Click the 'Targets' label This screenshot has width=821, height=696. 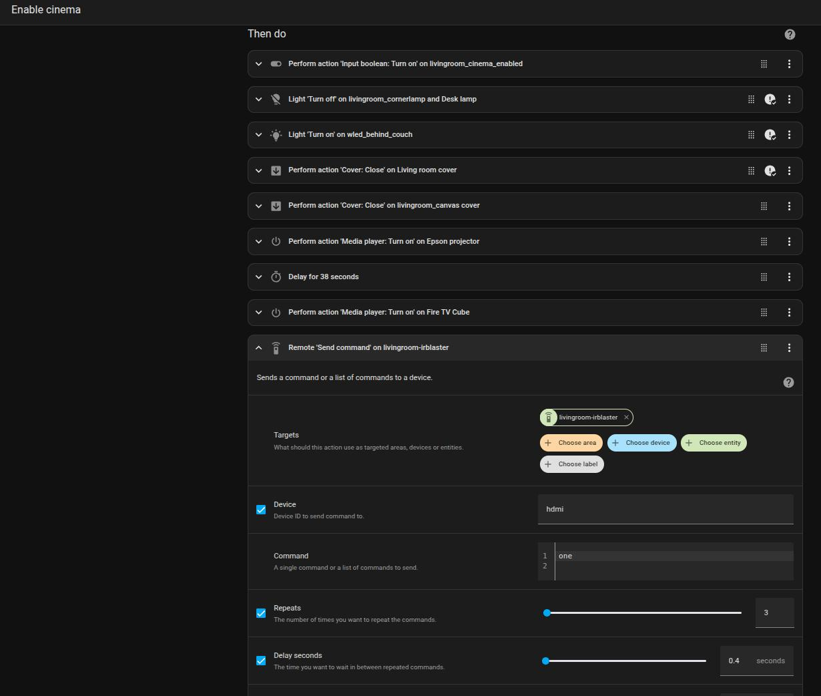coord(286,435)
